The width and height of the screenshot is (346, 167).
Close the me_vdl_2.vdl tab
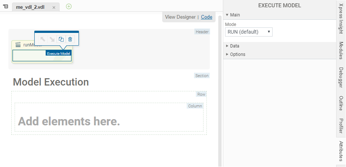[54, 7]
